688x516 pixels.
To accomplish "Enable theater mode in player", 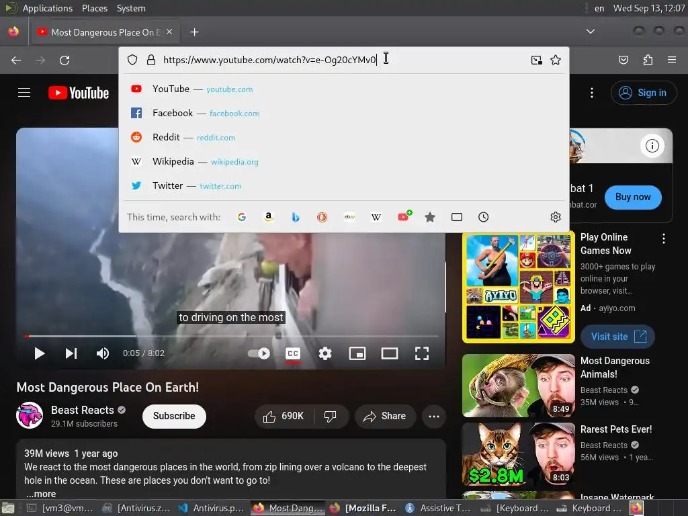I will (390, 353).
